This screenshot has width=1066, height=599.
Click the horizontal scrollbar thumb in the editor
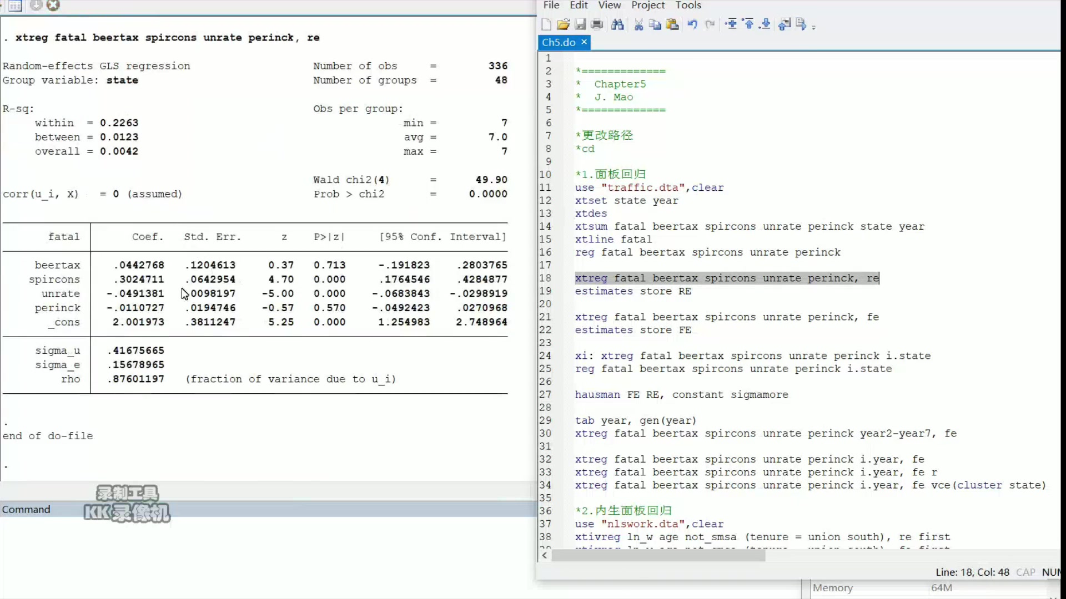[658, 556]
